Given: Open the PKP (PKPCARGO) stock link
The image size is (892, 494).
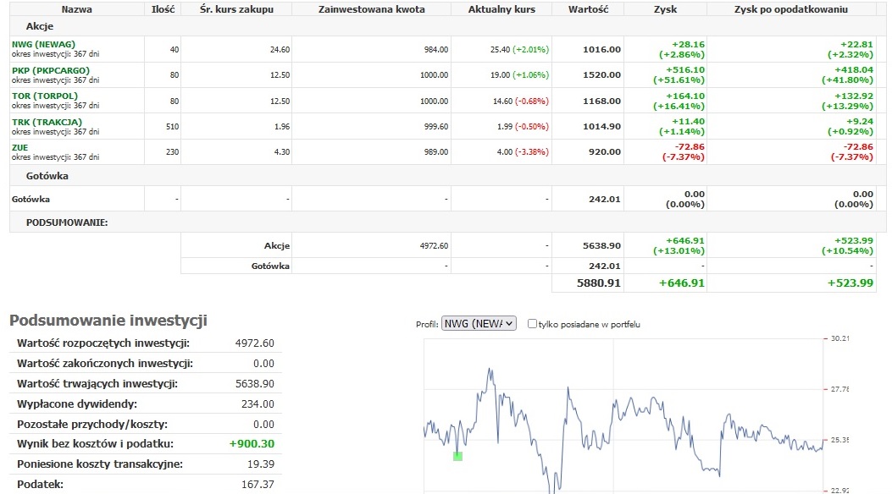Looking at the screenshot, I should click(50, 70).
